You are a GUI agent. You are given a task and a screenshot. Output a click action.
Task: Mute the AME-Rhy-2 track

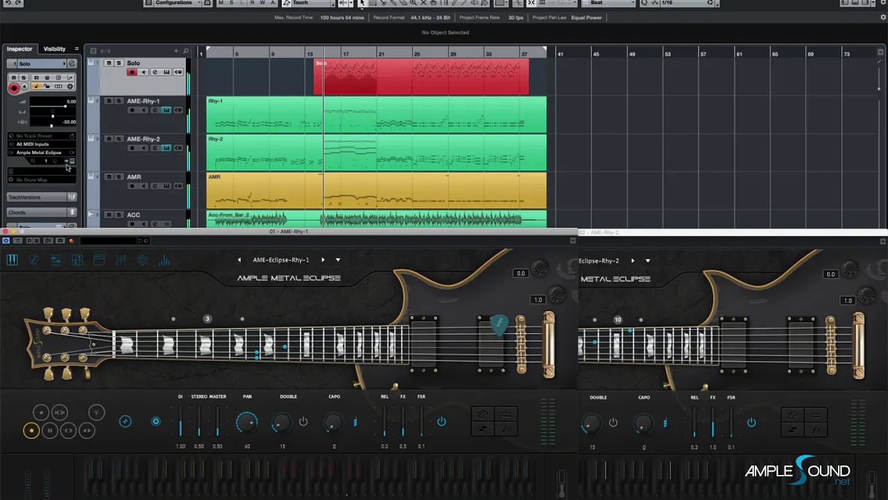point(109,139)
